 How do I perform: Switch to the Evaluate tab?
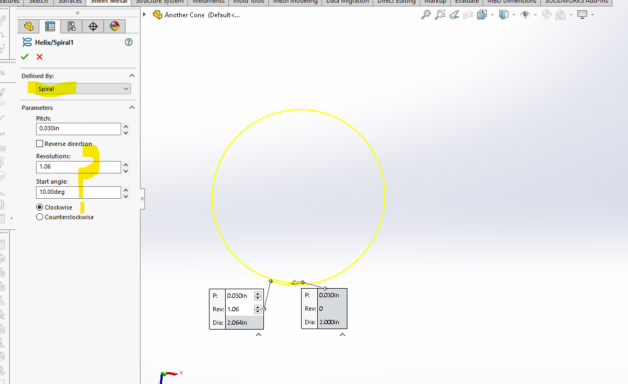click(466, 2)
